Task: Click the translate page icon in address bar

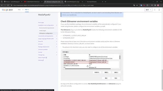Action: click(134, 5)
